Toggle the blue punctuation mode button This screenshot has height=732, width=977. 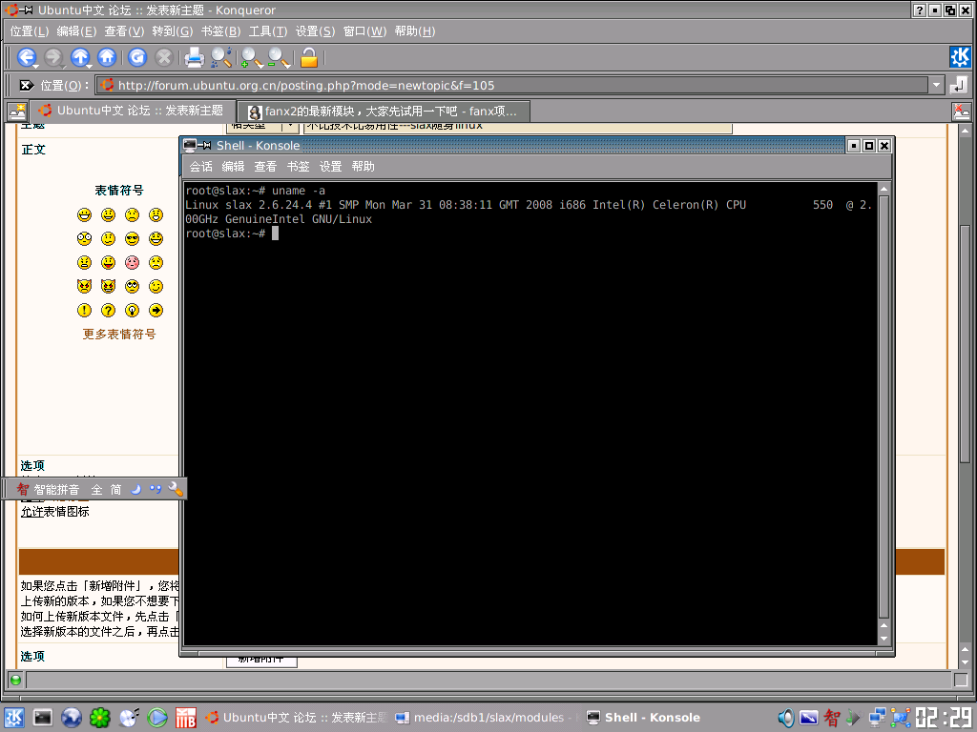click(x=156, y=489)
